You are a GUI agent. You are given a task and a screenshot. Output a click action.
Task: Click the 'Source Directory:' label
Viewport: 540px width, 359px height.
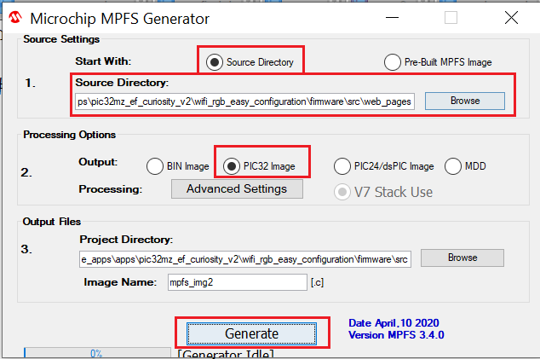click(122, 83)
